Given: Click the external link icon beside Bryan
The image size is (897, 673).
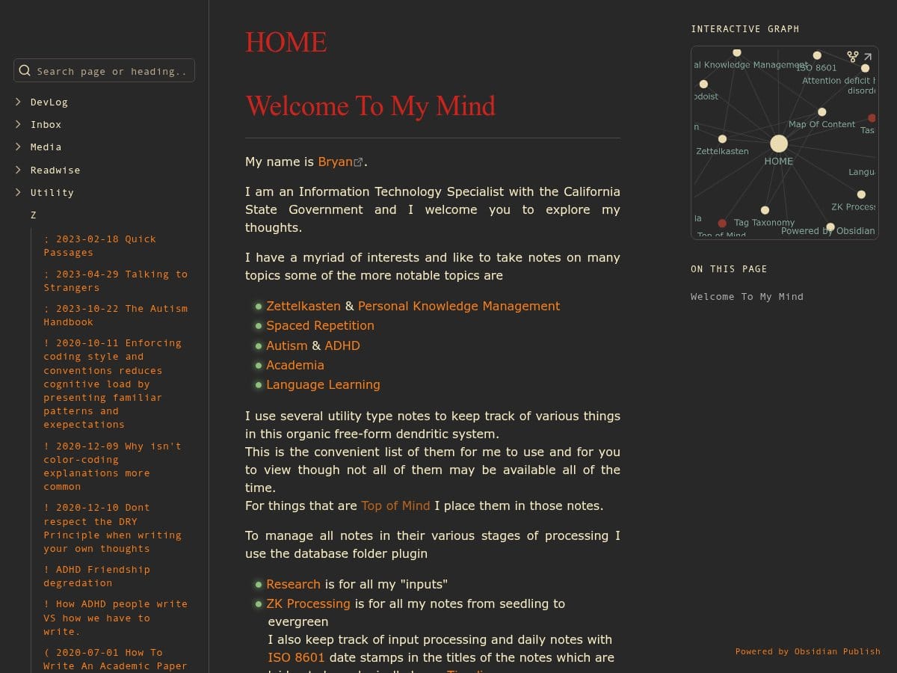Looking at the screenshot, I should 358,162.
